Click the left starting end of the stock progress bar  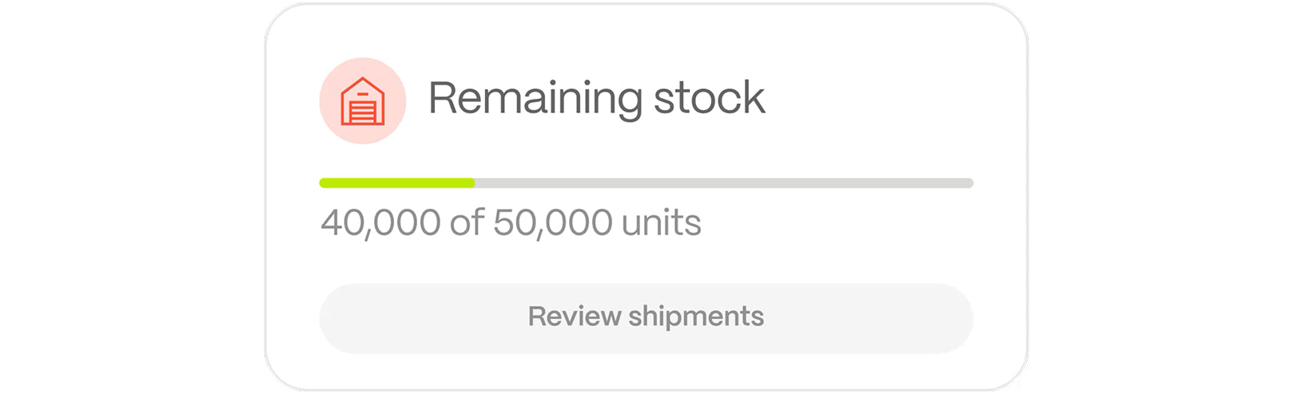(323, 183)
